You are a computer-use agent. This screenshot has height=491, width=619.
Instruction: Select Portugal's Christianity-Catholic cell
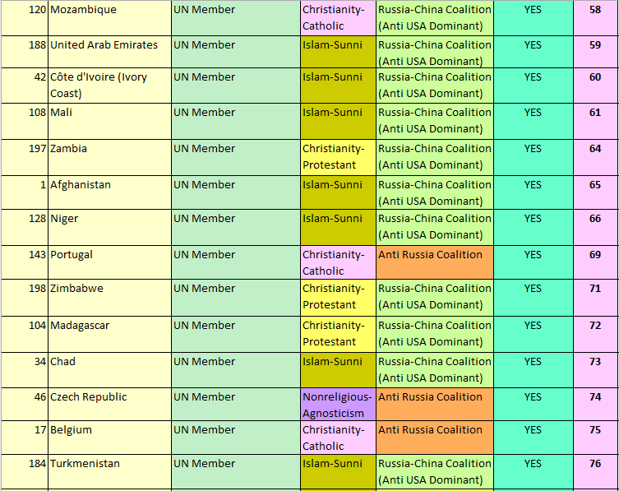click(338, 262)
